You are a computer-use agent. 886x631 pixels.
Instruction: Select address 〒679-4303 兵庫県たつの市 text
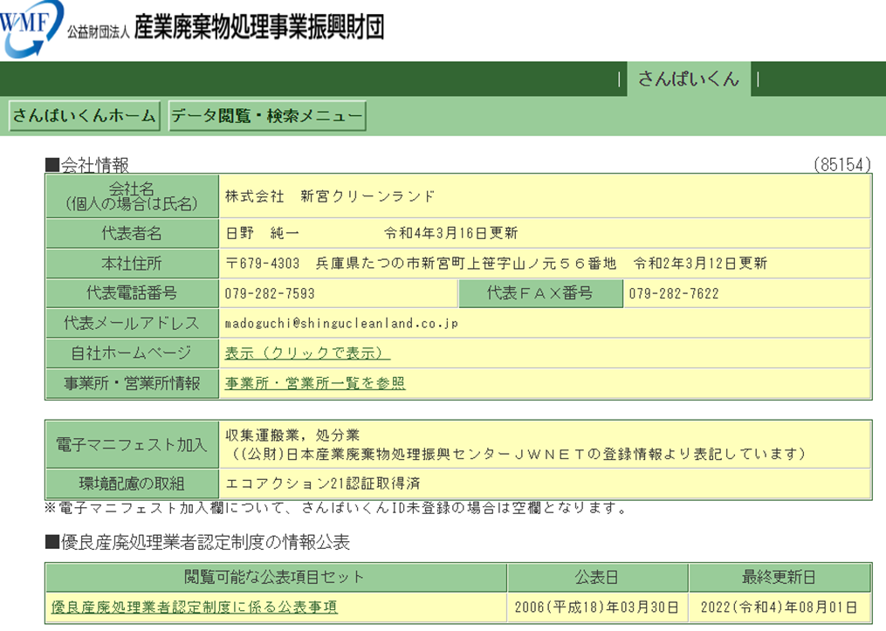pos(421,264)
